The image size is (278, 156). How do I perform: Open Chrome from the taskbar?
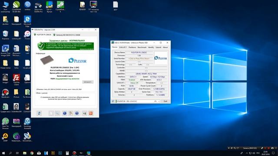[x=32, y=153]
